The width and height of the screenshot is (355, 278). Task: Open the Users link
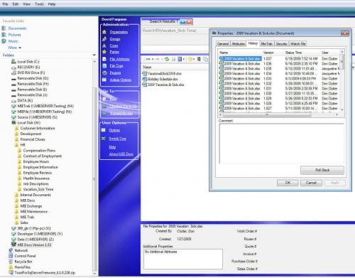pyautogui.click(x=114, y=46)
